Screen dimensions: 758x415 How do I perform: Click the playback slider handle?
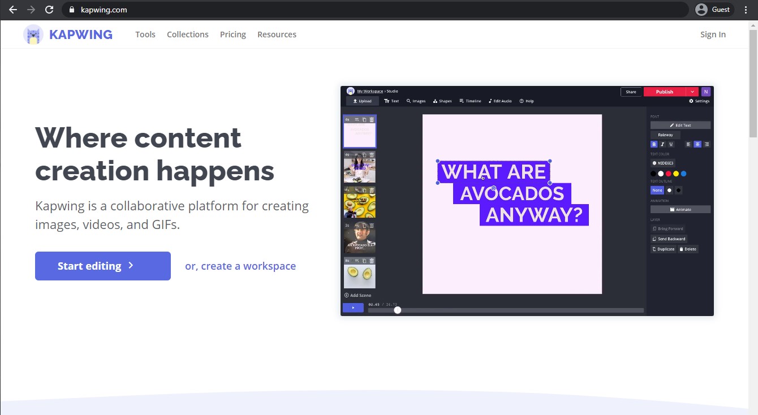[398, 310]
